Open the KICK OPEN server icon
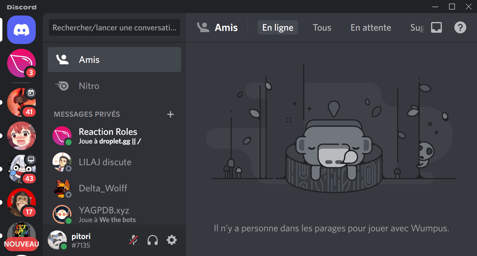Image resolution: width=477 pixels, height=256 pixels. tap(21, 230)
